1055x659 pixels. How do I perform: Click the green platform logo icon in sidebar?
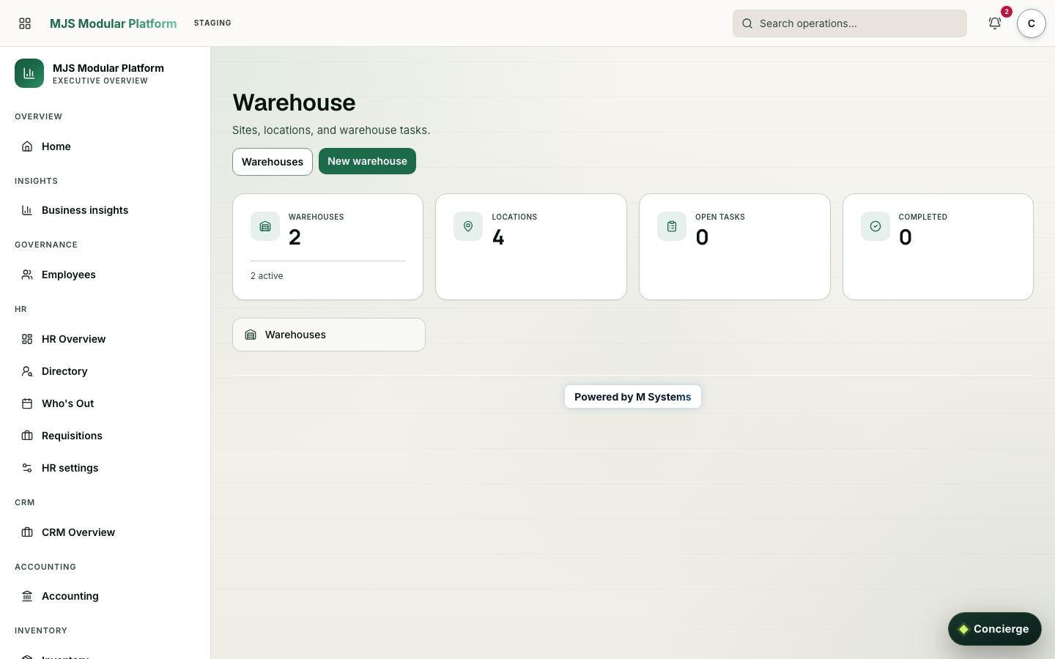click(x=29, y=73)
